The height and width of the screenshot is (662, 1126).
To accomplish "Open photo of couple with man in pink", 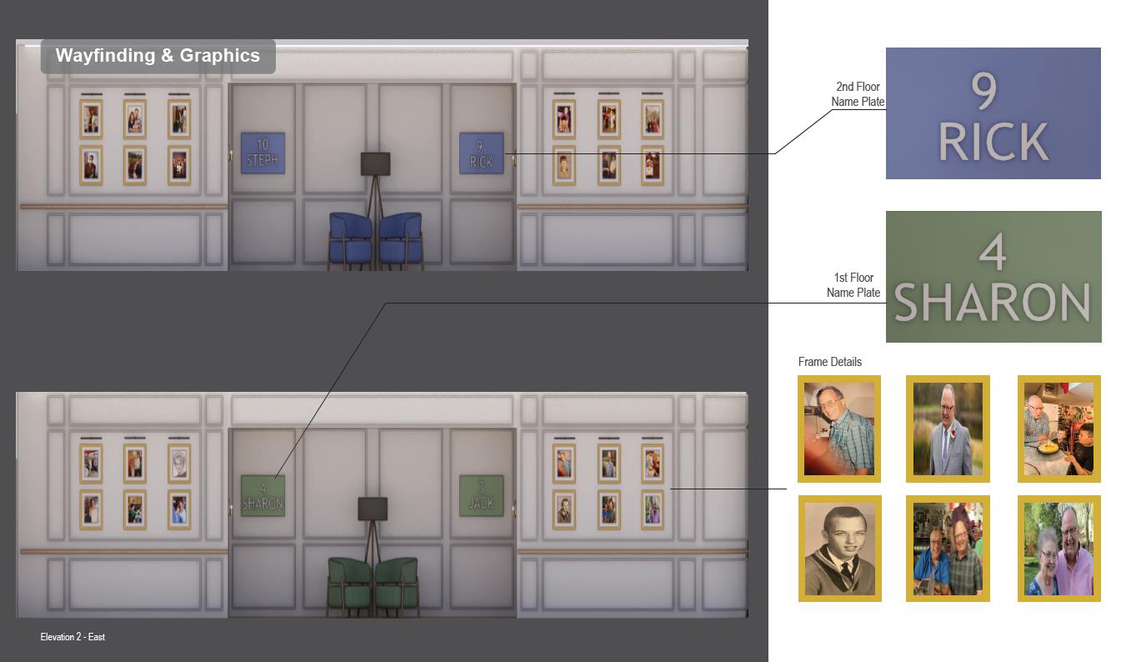I will click(1058, 548).
